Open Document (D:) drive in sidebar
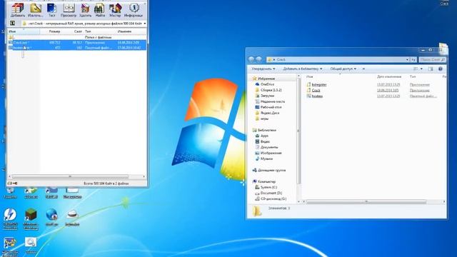This screenshot has width=457, height=257. click(x=268, y=193)
